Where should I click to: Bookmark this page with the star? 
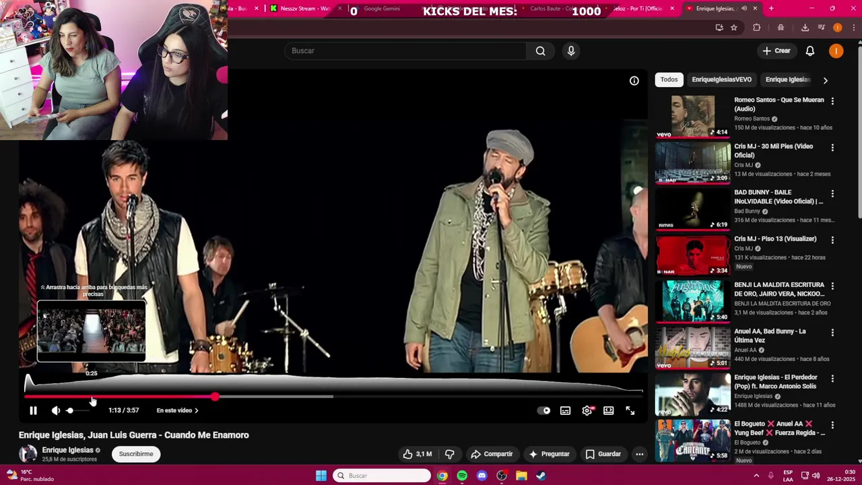[734, 28]
